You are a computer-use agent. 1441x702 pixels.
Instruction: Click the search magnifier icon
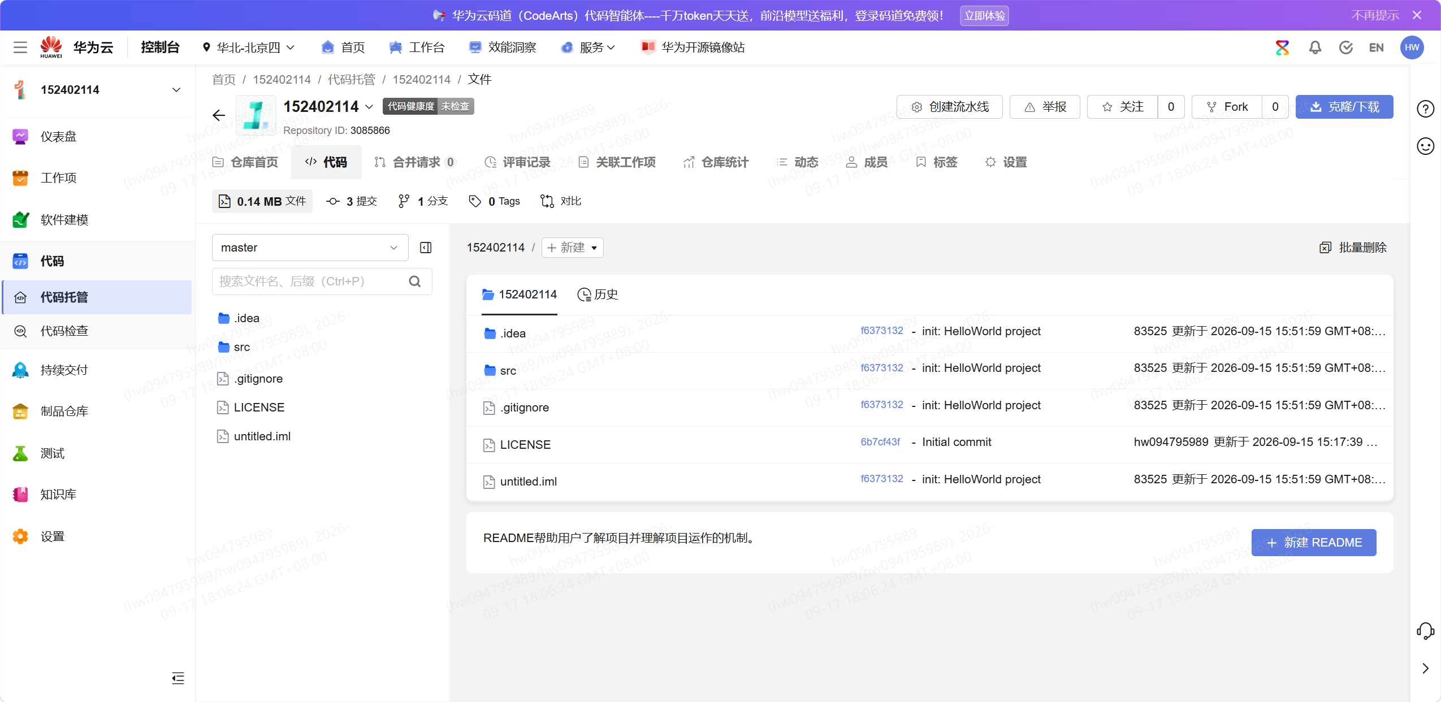coord(415,281)
